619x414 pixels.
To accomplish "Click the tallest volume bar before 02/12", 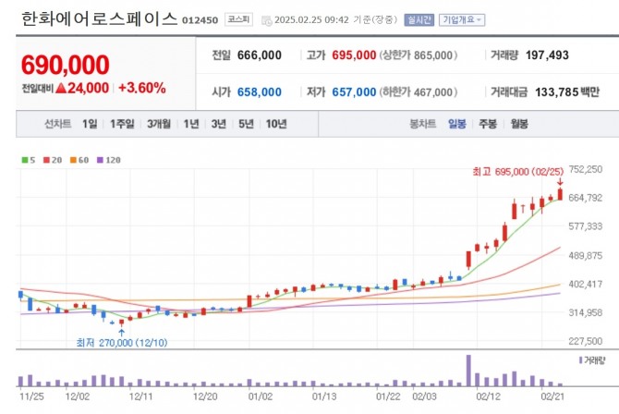I will 468,371.
